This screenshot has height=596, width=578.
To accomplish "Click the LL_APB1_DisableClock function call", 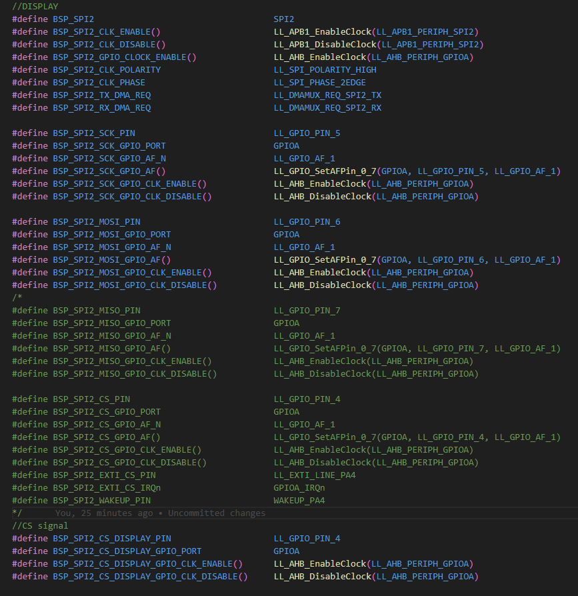I will coord(325,45).
